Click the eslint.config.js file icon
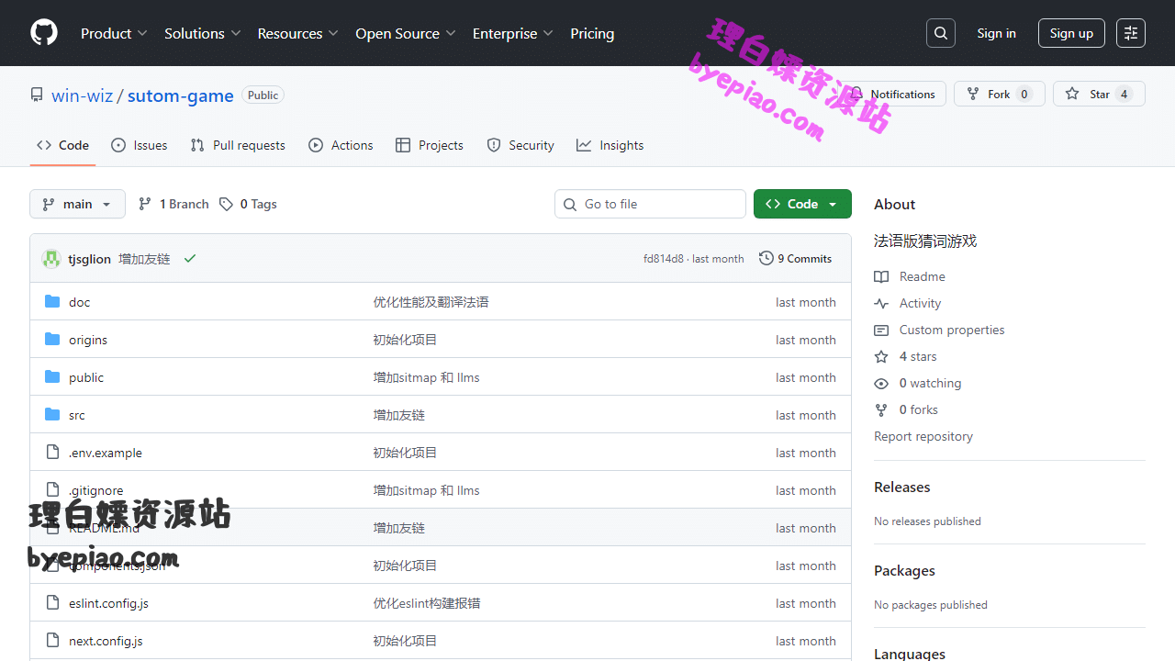 pyautogui.click(x=52, y=603)
